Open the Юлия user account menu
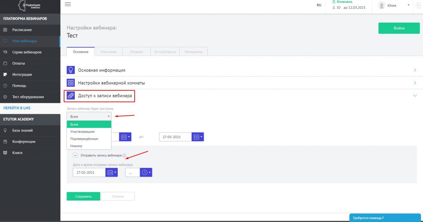The width and height of the screenshot is (423, 222). tap(394, 5)
